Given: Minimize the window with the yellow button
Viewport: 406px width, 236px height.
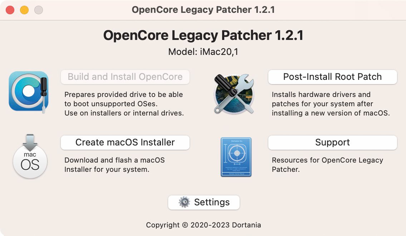Looking at the screenshot, I should [x=24, y=10].
